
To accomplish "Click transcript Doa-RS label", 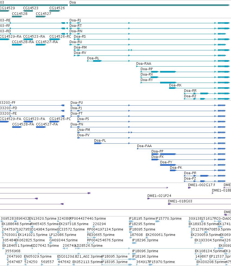I will [80, 37].
